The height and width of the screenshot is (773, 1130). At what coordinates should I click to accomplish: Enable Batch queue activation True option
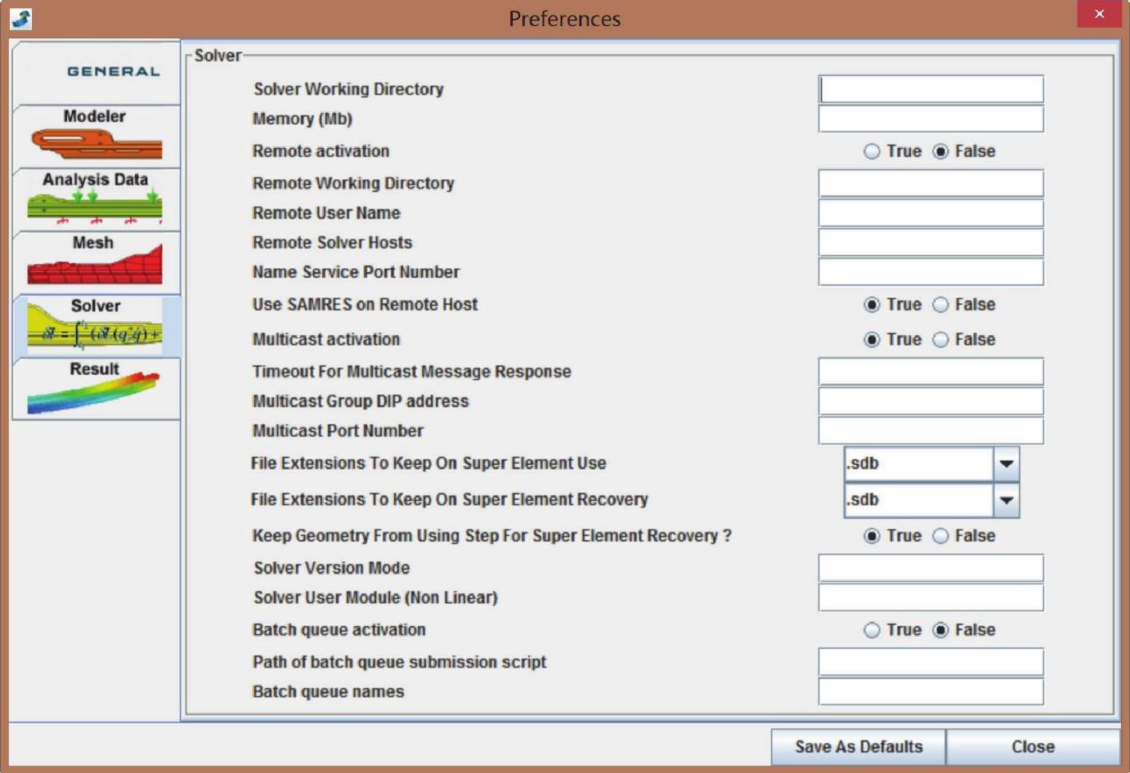(872, 631)
